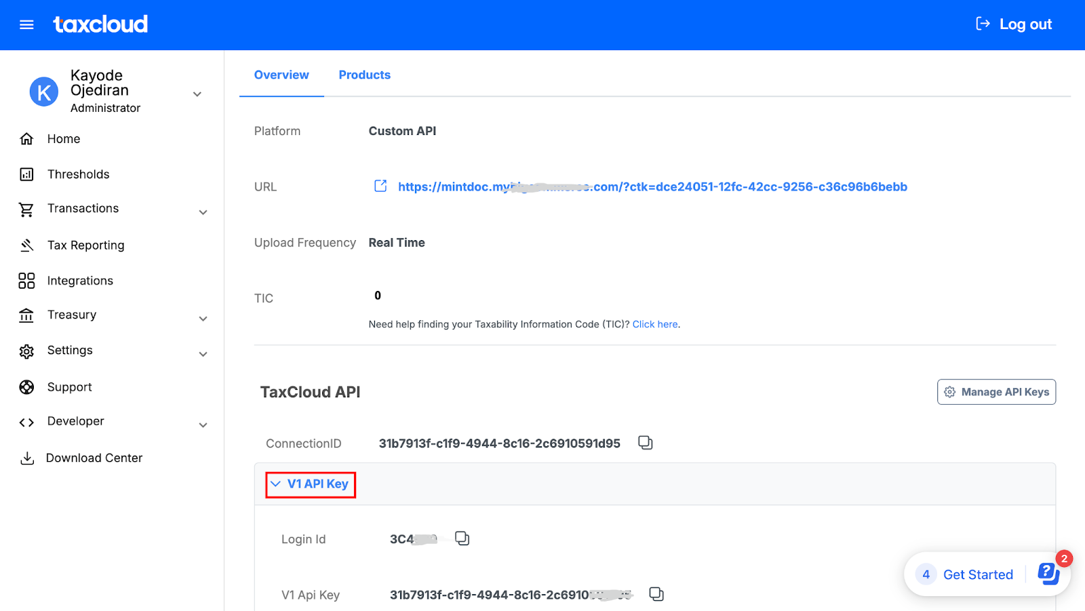Open Thresholds in the sidebar
This screenshot has width=1085, height=611.
tap(78, 174)
